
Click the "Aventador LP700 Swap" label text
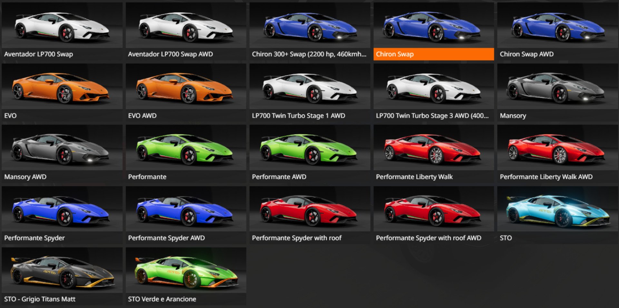(38, 54)
